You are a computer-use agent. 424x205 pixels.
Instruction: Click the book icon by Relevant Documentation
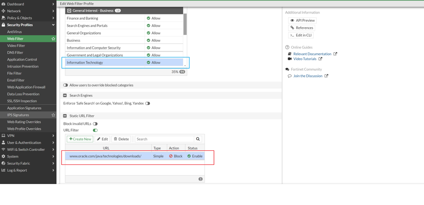tap(290, 54)
